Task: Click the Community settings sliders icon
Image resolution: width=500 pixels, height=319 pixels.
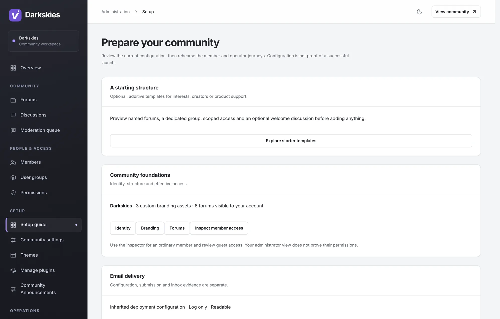Action: [13, 240]
